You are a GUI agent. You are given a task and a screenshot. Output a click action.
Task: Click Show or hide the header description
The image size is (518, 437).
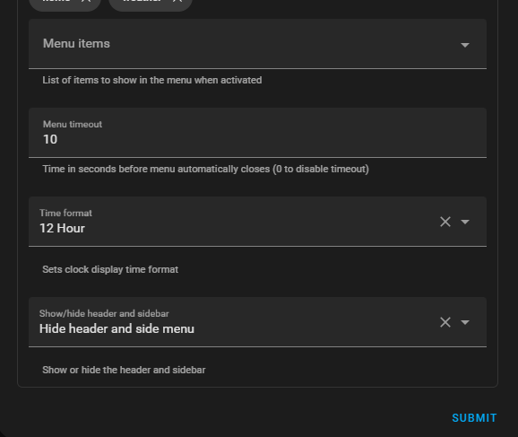[x=124, y=370]
